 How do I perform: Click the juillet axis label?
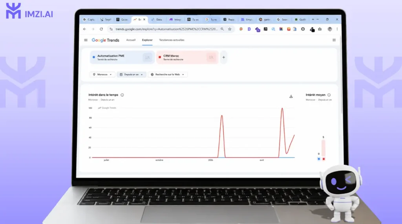coord(106,160)
